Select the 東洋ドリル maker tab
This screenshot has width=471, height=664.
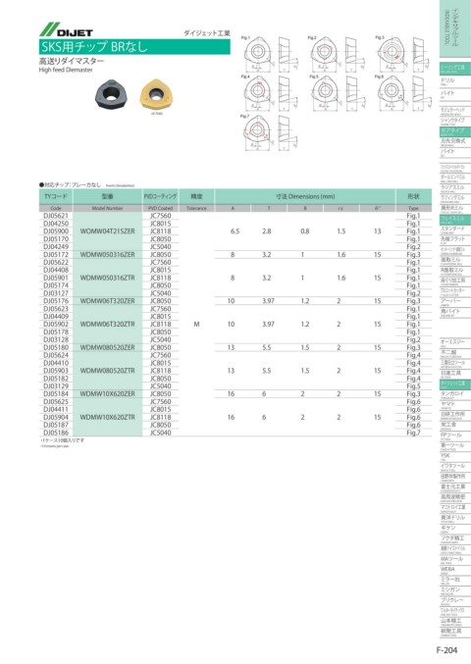pos(455,518)
